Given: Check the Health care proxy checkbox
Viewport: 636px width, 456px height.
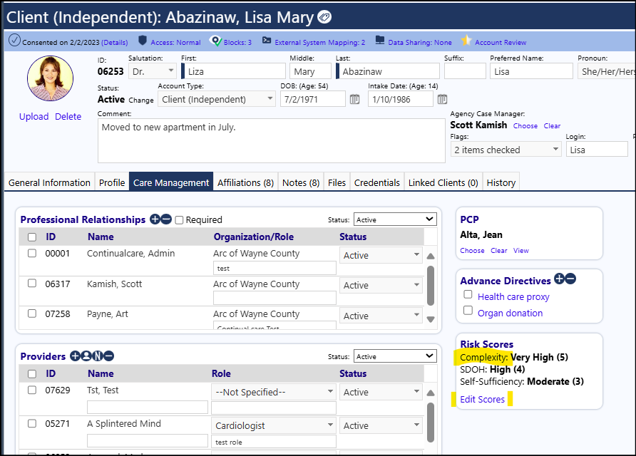Looking at the screenshot, I should [468, 294].
